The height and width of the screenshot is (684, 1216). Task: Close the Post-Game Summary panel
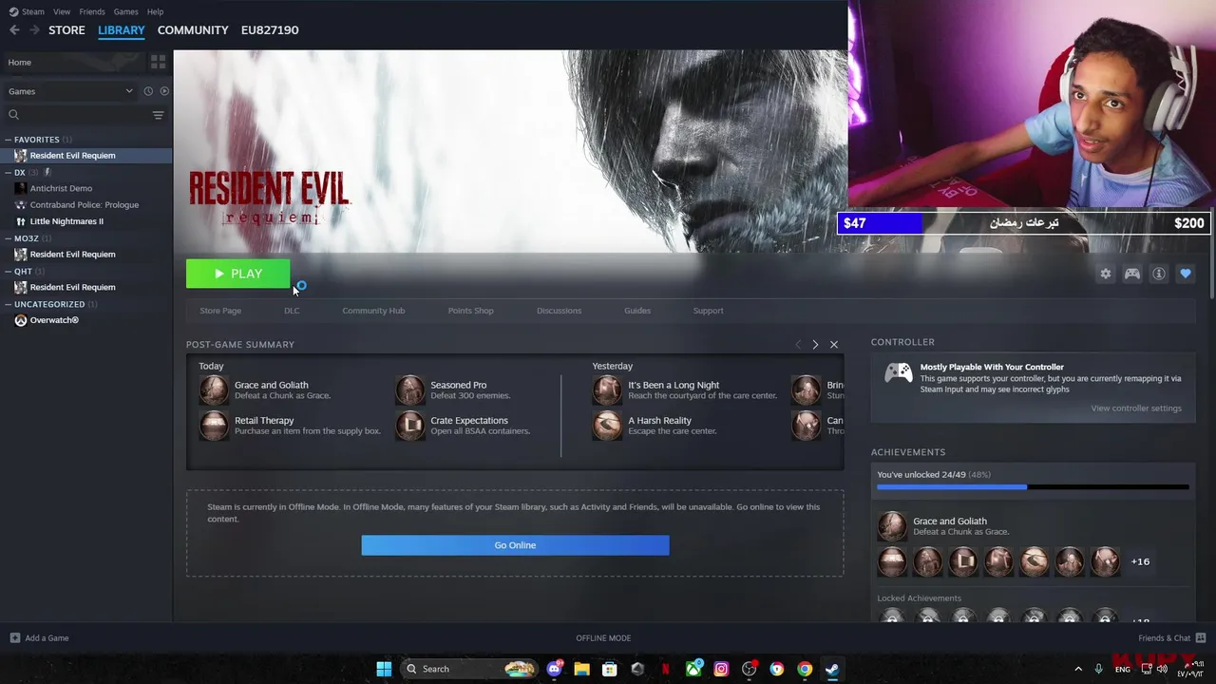(x=834, y=344)
